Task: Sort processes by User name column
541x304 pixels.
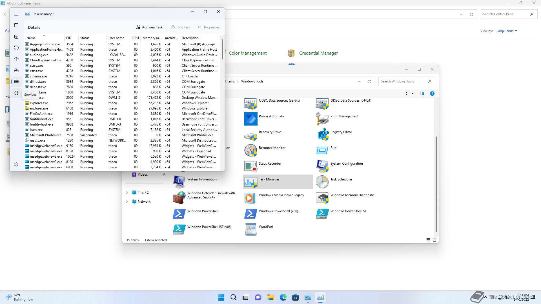Action: tap(118, 38)
